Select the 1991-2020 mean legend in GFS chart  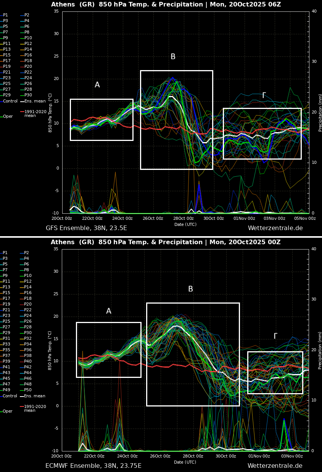pos(35,114)
